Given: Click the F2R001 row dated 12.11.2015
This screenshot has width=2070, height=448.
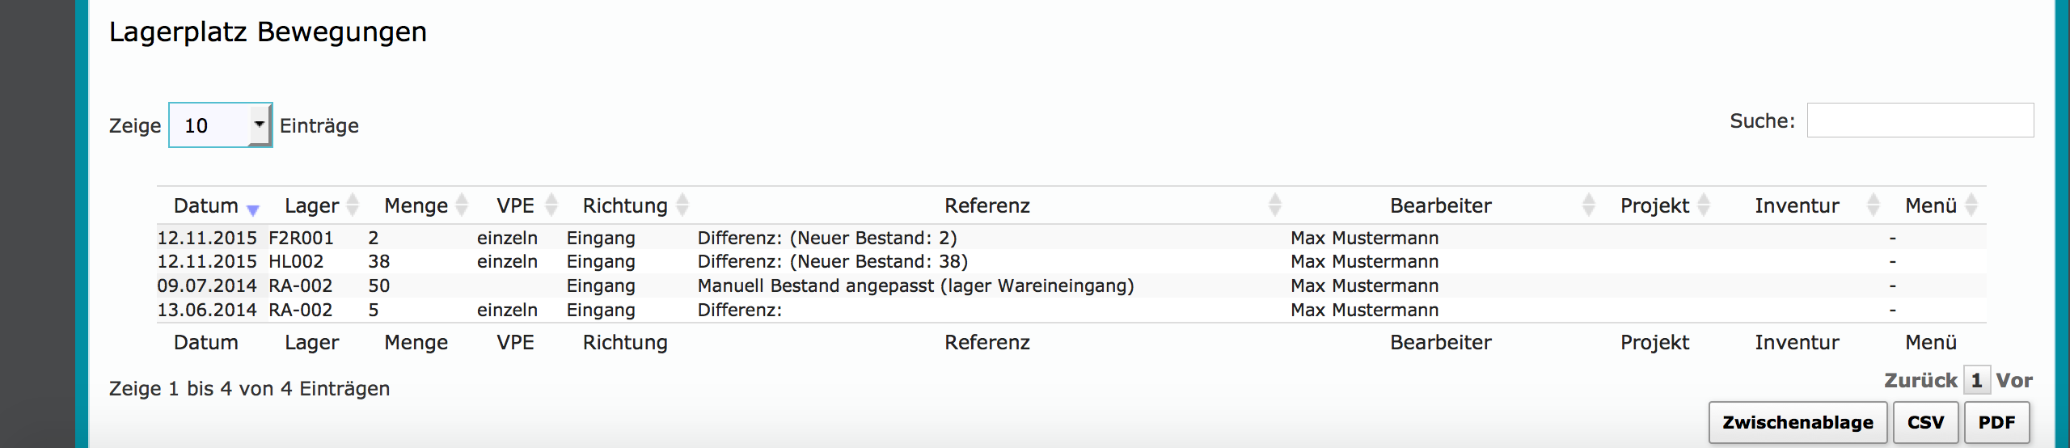Looking at the screenshot, I should click(301, 238).
